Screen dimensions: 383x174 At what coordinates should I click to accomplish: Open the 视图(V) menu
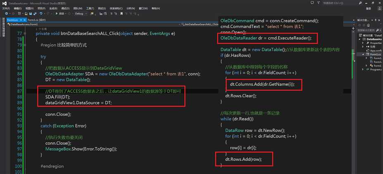click(x=30, y=8)
